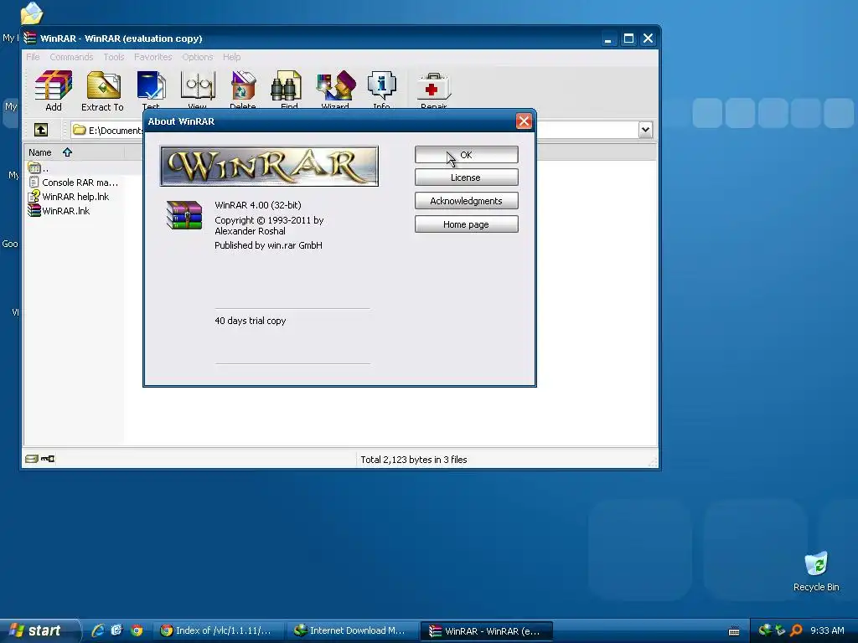Screen dimensions: 858x643
Task: Select the parent folder '..' entry
Action: pyautogui.click(x=39, y=167)
